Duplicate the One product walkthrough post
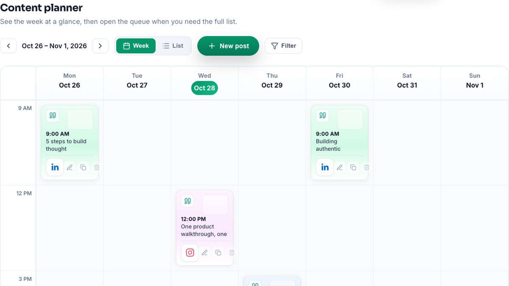The width and height of the screenshot is (509, 286). (x=218, y=253)
